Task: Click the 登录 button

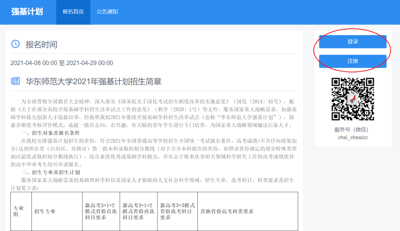Action: tap(352, 41)
